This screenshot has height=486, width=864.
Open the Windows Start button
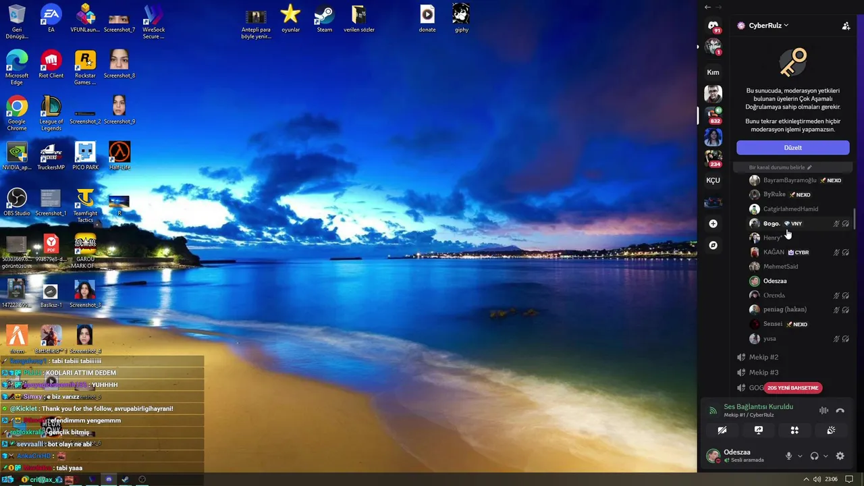[x=7, y=479]
